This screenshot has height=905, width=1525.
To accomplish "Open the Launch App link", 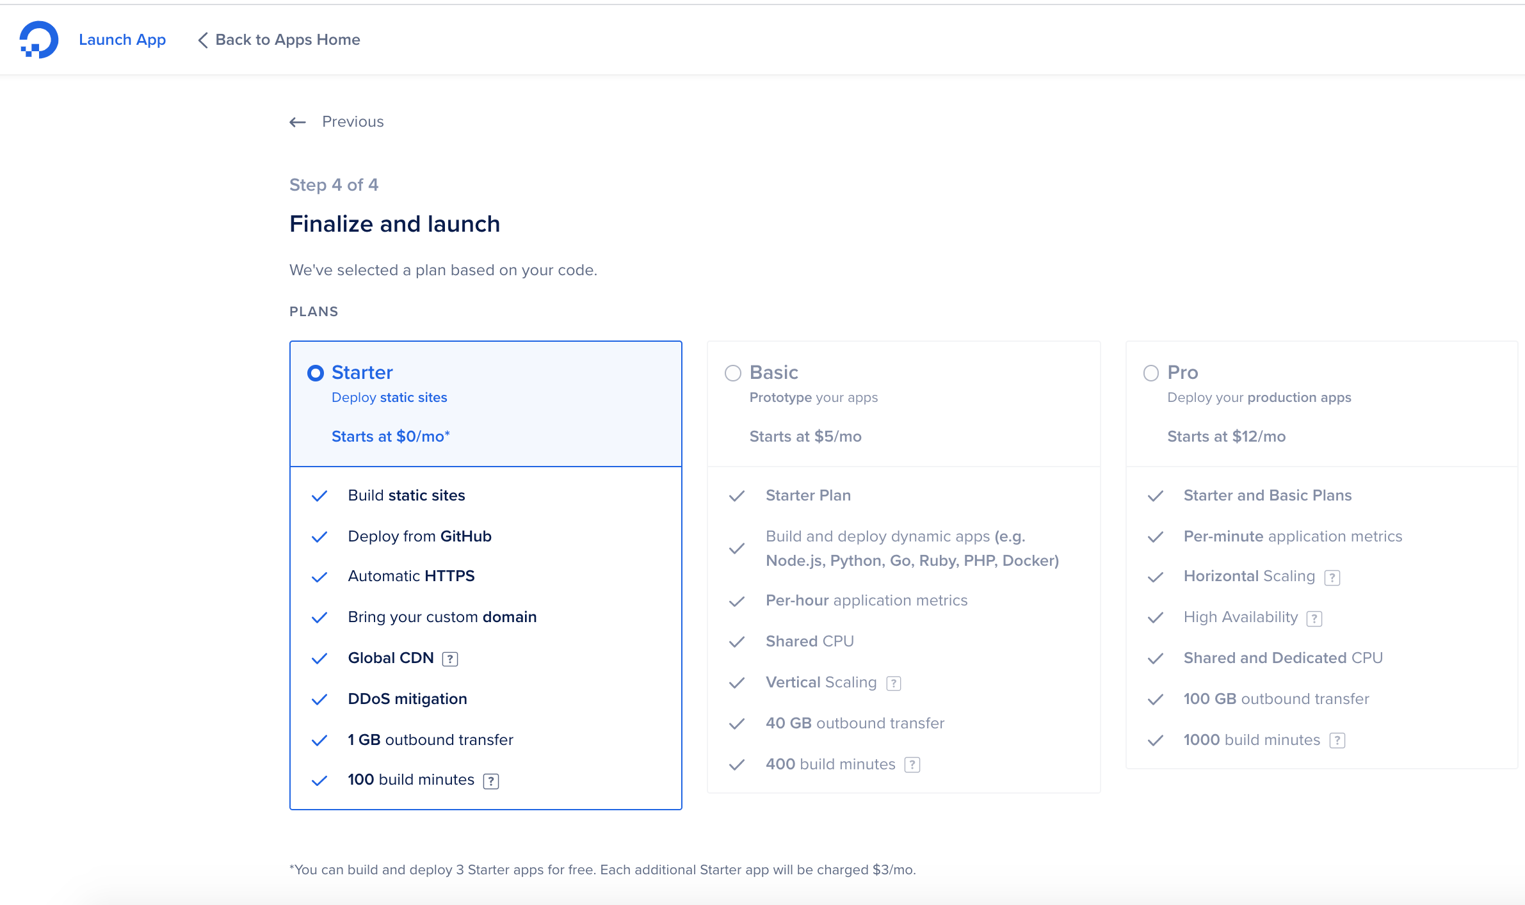I will pos(122,40).
